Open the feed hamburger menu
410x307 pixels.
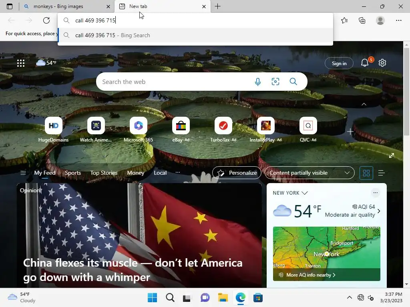(23, 173)
